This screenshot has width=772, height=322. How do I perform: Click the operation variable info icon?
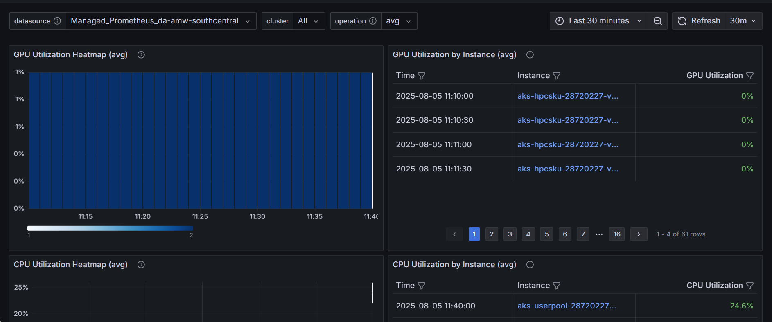[372, 21]
